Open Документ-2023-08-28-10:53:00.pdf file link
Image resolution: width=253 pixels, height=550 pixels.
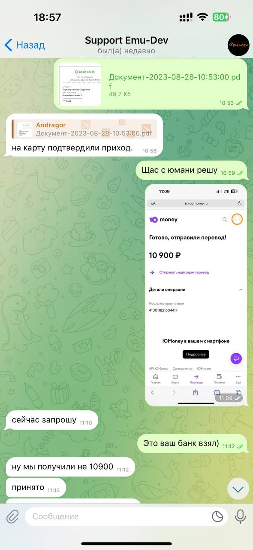[175, 82]
